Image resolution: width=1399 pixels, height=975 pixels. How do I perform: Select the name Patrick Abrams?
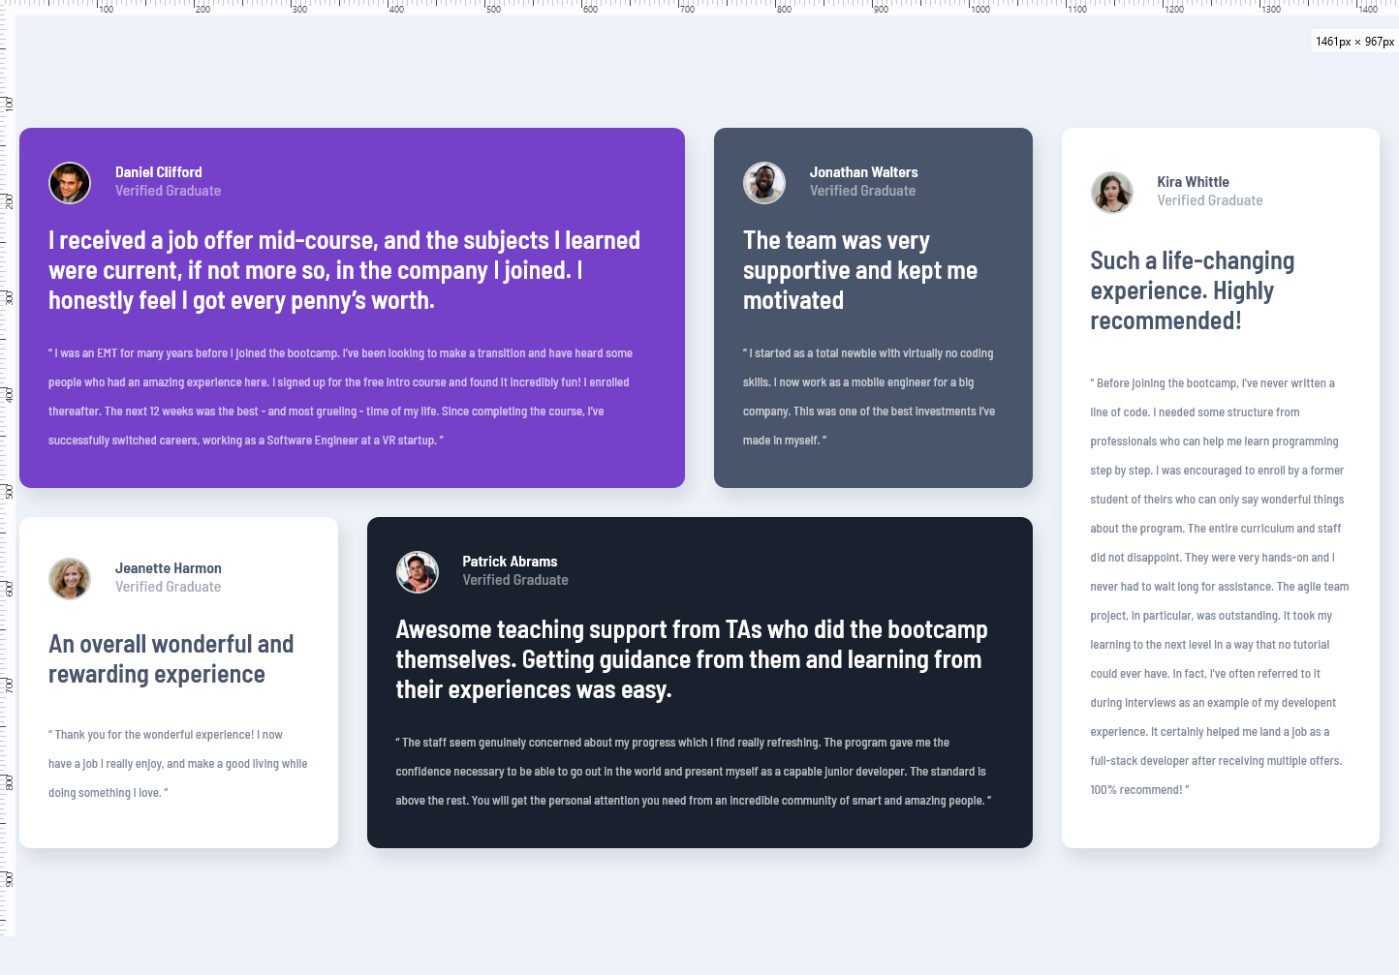click(510, 561)
